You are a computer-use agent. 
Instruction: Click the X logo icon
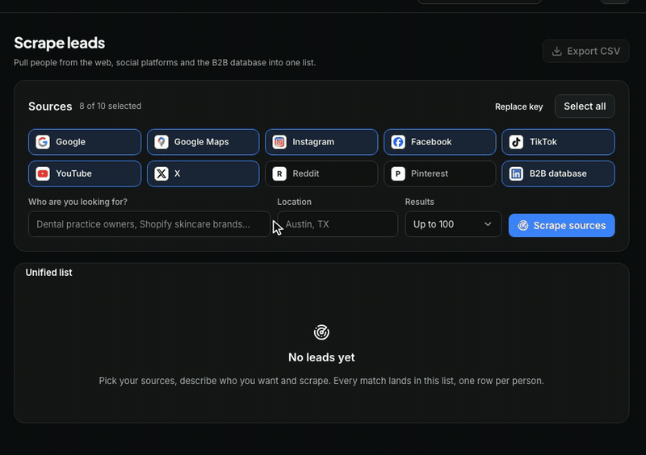pyautogui.click(x=161, y=173)
